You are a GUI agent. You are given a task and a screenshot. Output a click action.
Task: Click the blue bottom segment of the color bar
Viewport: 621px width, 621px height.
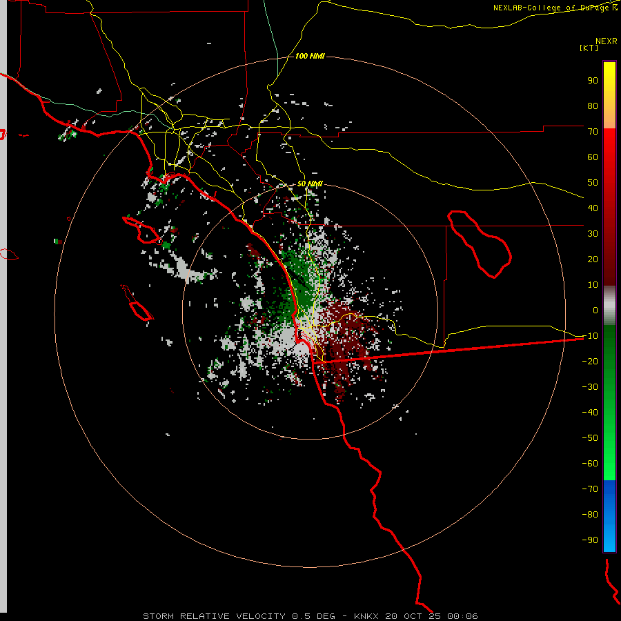609,515
